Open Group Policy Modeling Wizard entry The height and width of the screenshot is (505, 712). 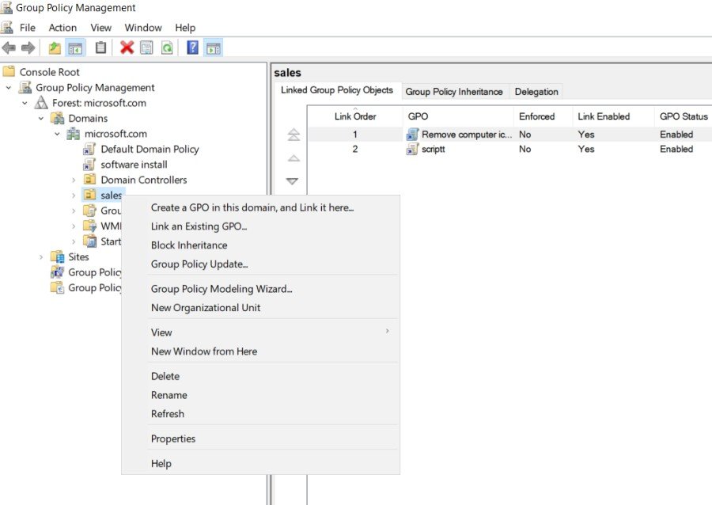pyautogui.click(x=222, y=289)
